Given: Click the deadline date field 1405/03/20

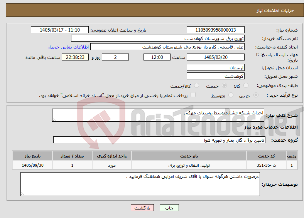Looking at the screenshot, I should click(215, 57).
